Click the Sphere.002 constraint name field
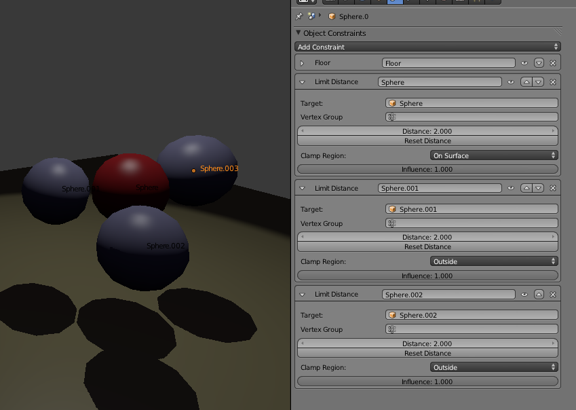Viewport: 576px width, 410px height. click(x=448, y=295)
